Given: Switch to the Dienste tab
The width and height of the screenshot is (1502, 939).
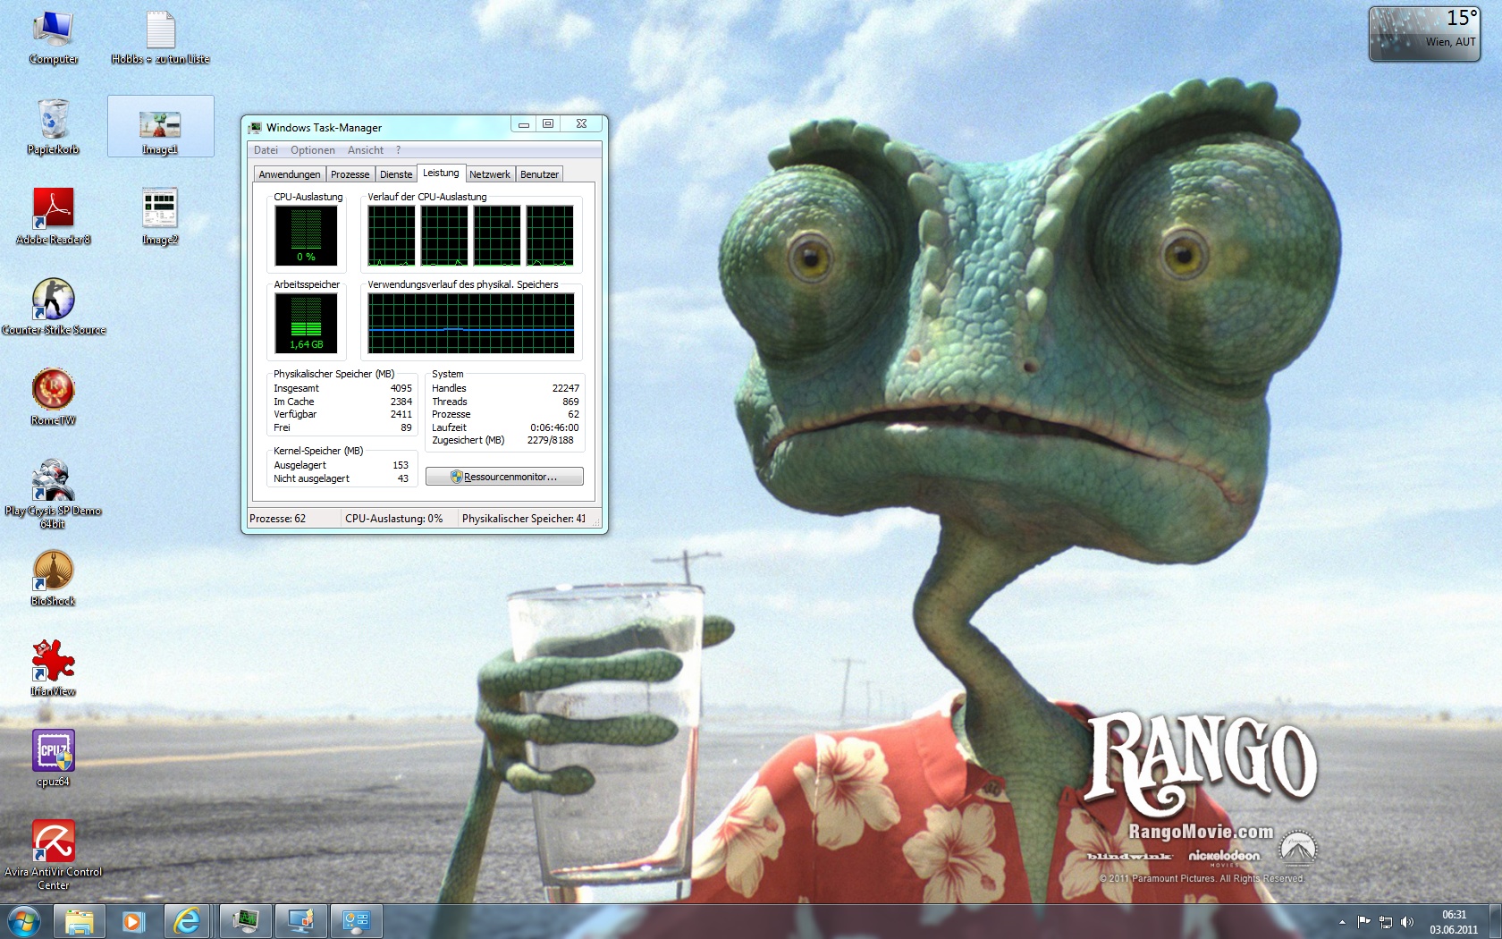Looking at the screenshot, I should (x=396, y=174).
